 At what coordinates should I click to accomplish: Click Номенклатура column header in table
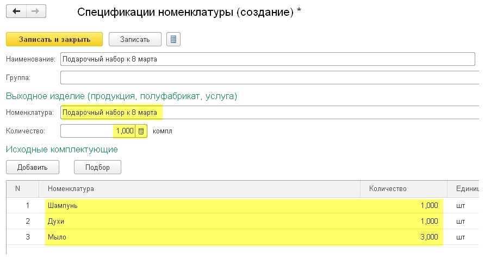[x=200, y=189]
